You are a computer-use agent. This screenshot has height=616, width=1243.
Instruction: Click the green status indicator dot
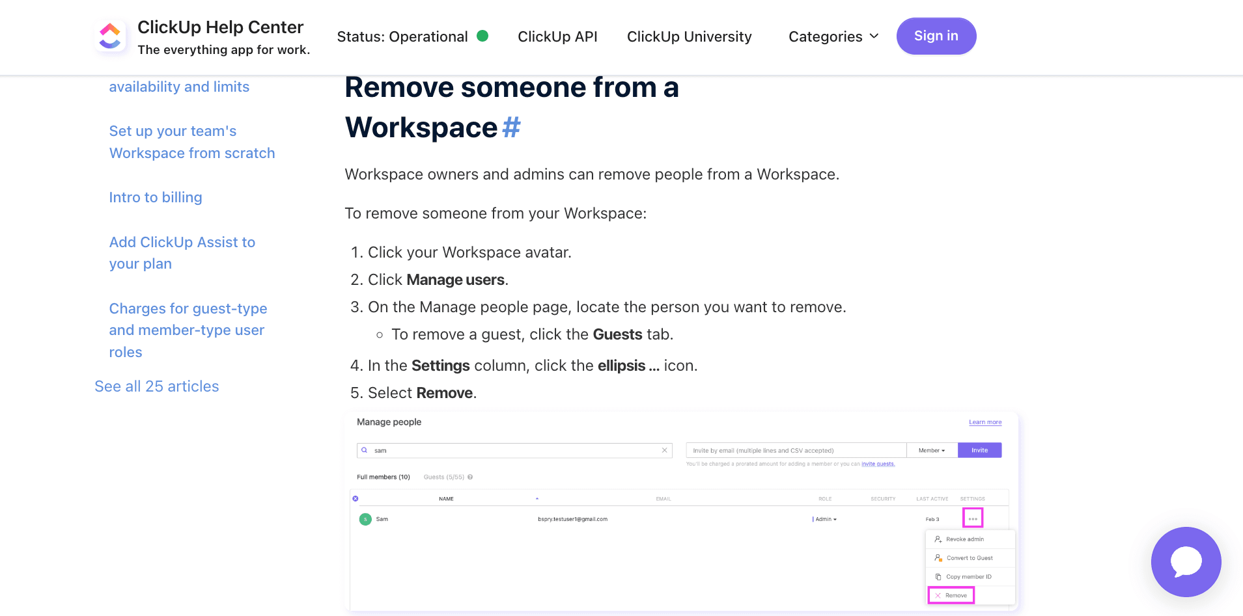coord(482,36)
